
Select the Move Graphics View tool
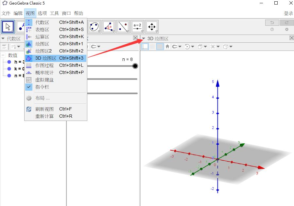click(x=151, y=26)
